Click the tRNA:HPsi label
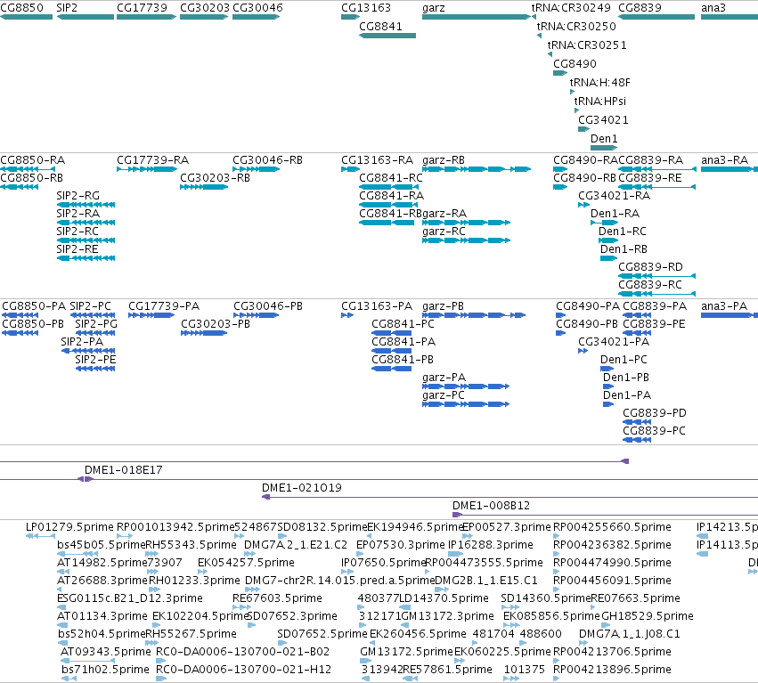The width and height of the screenshot is (758, 683). coord(600,101)
